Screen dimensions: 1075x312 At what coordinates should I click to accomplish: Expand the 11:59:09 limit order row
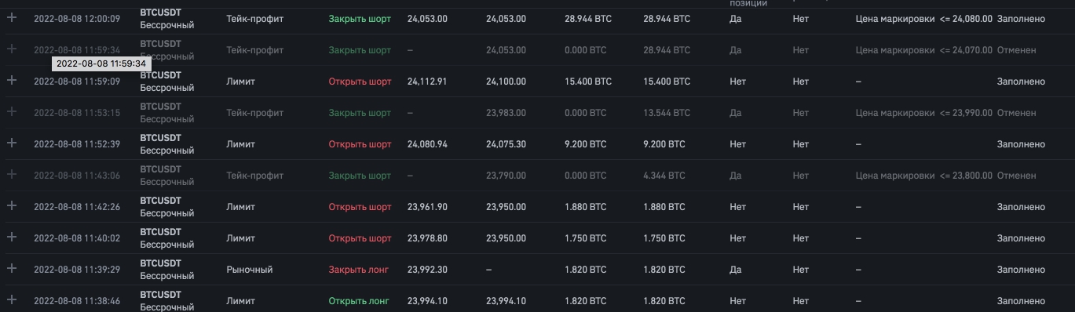point(12,80)
